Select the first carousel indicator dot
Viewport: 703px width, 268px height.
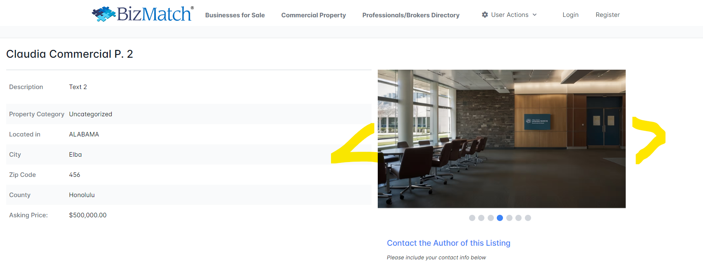472,218
